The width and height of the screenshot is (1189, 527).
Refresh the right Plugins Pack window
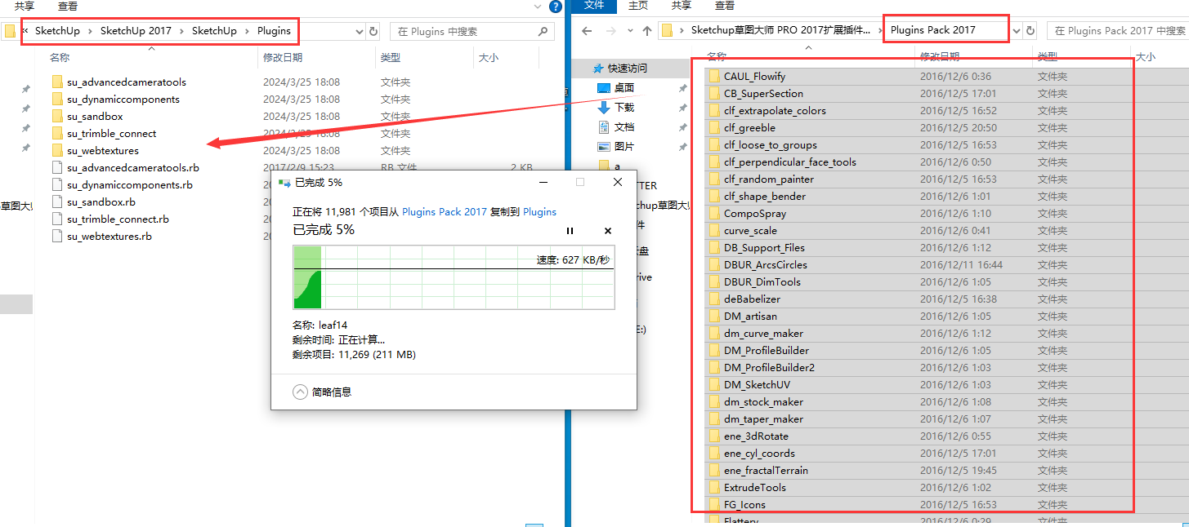(x=1030, y=31)
